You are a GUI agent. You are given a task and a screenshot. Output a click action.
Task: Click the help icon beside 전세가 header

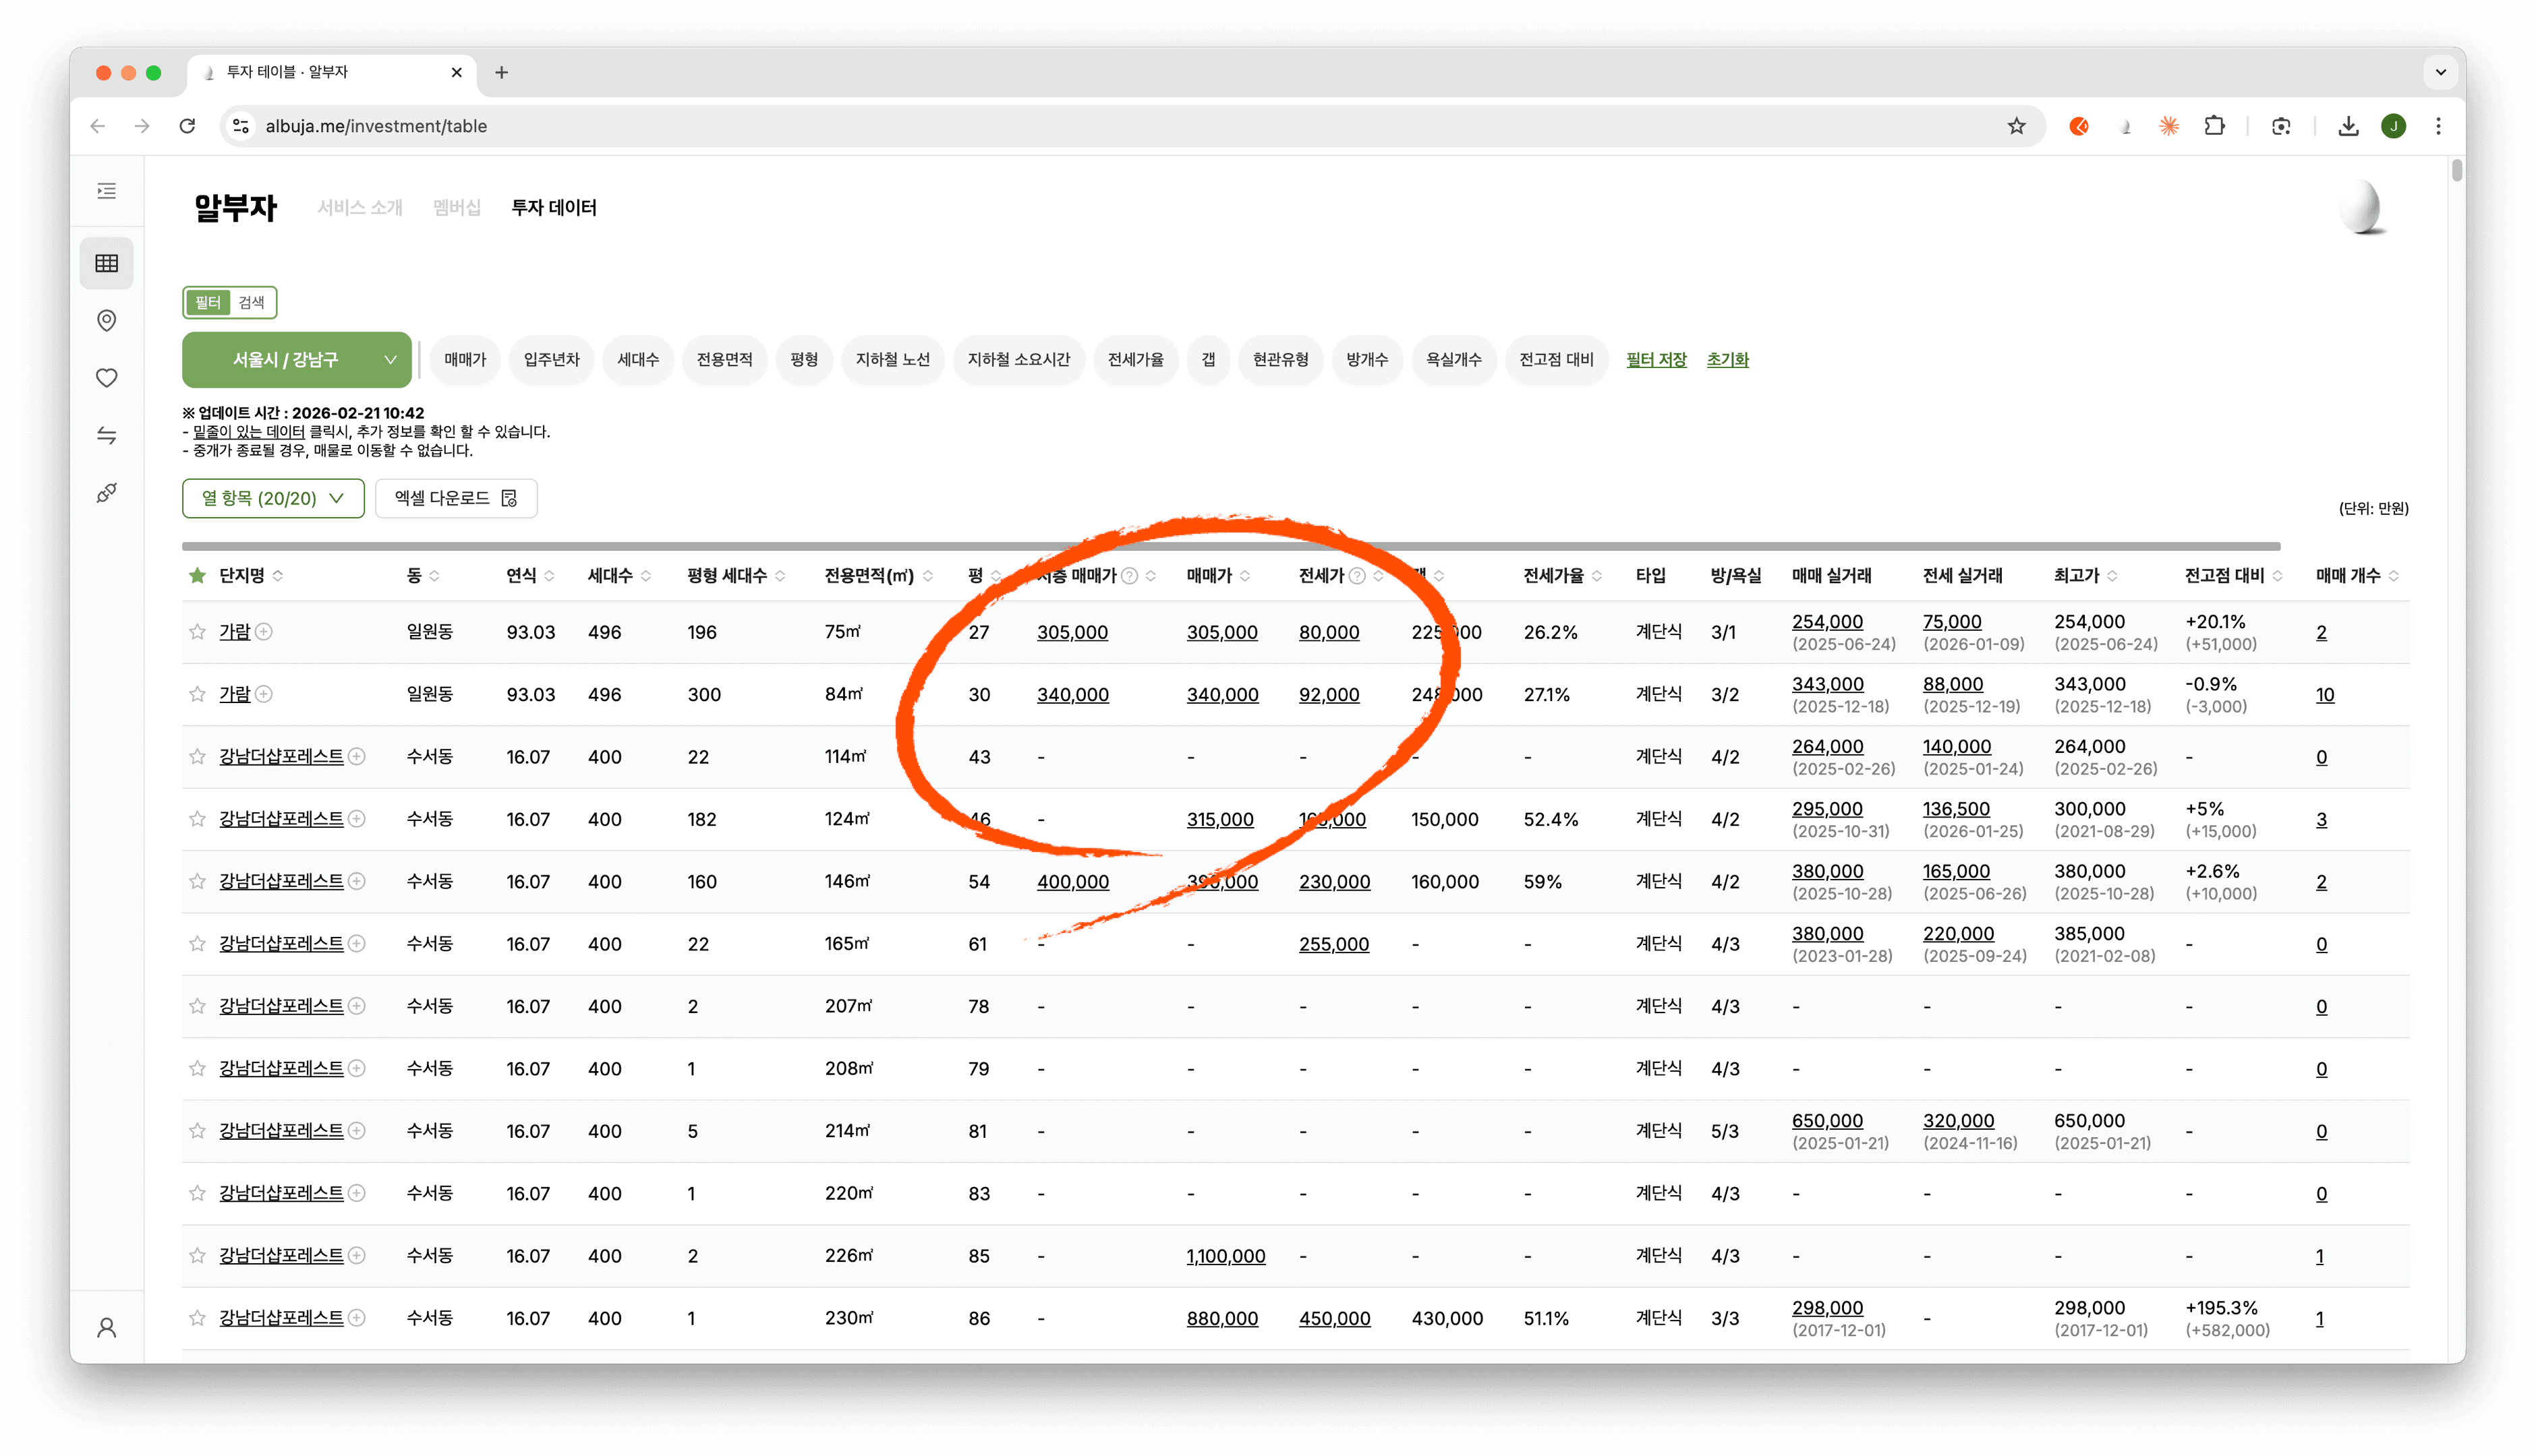[x=1356, y=575]
